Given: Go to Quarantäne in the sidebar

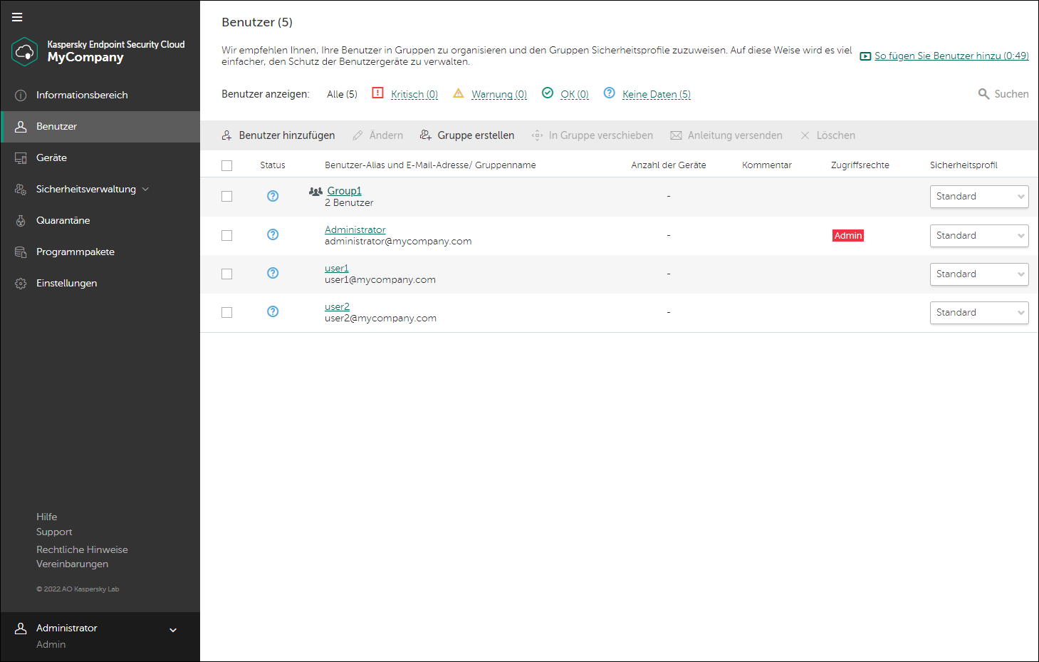Looking at the screenshot, I should (x=63, y=220).
